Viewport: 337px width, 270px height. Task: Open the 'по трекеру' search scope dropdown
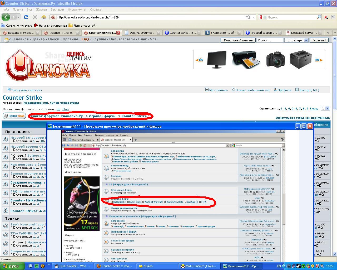click(x=306, y=40)
